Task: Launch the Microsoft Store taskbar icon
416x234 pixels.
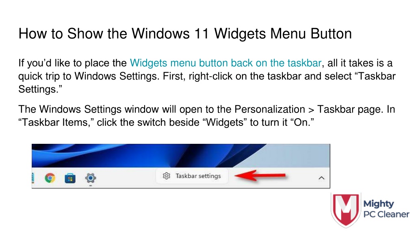Action: click(70, 178)
